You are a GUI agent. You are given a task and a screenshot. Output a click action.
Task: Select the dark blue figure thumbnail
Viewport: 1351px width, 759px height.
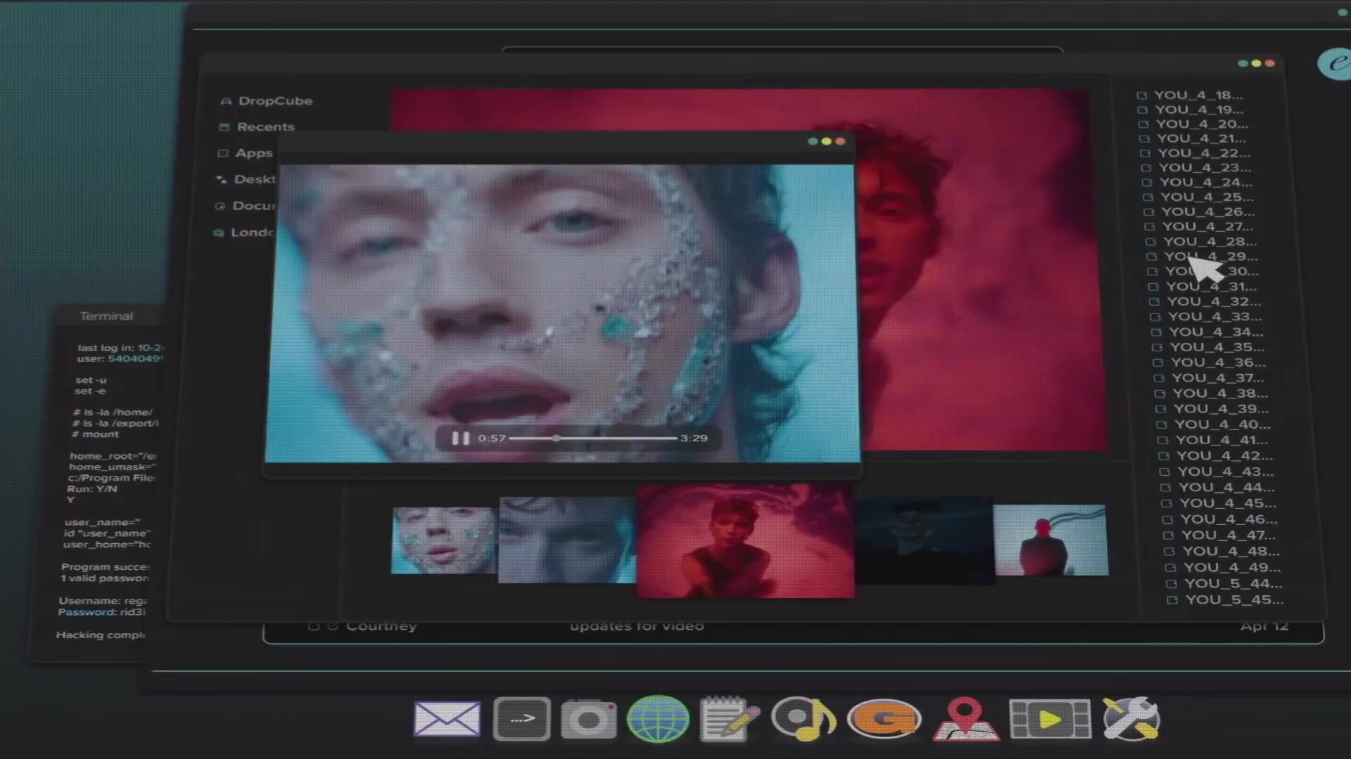pos(924,540)
